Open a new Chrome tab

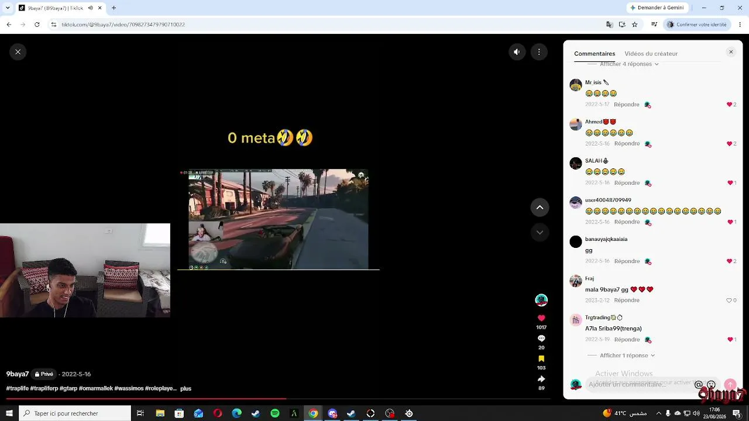click(114, 8)
